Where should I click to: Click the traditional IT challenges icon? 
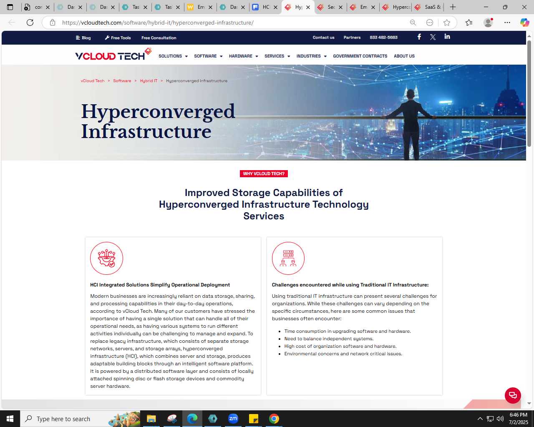[x=288, y=258]
